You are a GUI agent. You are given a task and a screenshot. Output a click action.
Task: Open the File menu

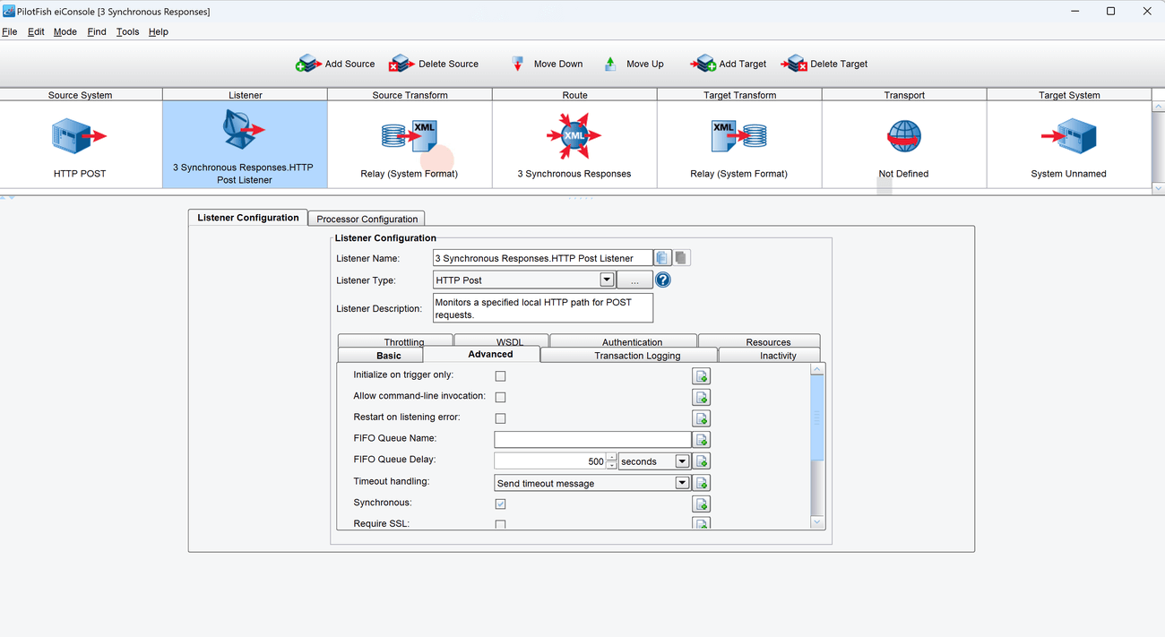(9, 31)
